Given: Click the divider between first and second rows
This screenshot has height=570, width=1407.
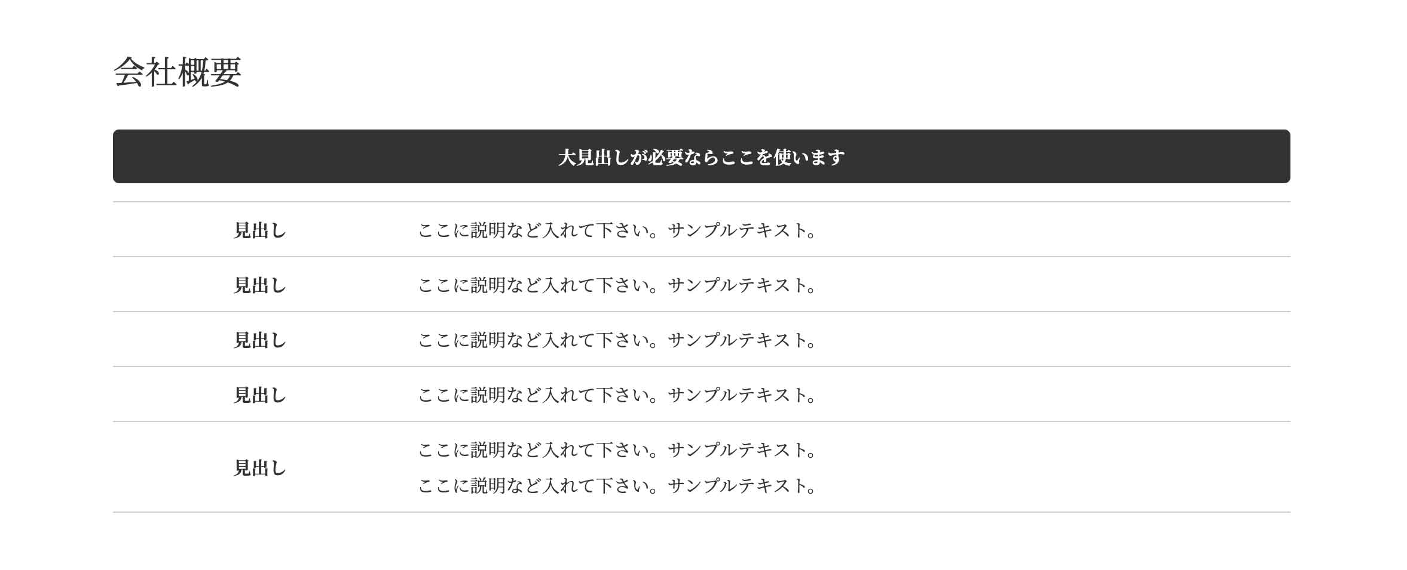Looking at the screenshot, I should pyautogui.click(x=701, y=257).
